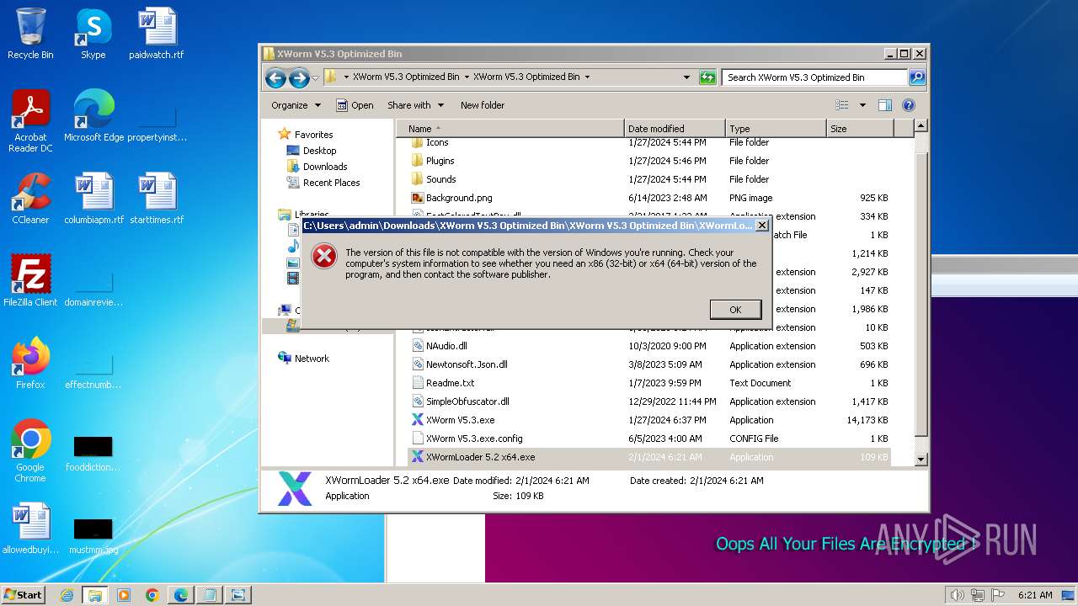Select the CCleaner desktop shortcut
Screen dimensions: 1078x606
(30, 199)
